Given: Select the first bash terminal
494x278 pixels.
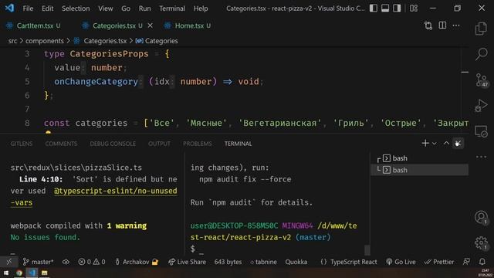Looking at the screenshot, I should click(419, 158).
